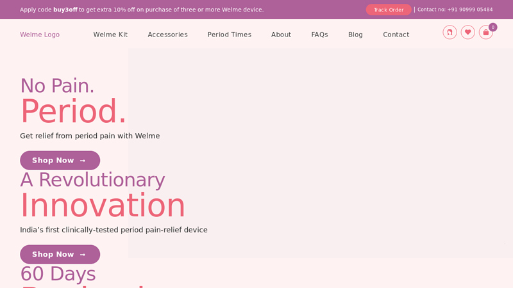
Task: Click the '60 Days' heading
Action: pyautogui.click(x=58, y=274)
